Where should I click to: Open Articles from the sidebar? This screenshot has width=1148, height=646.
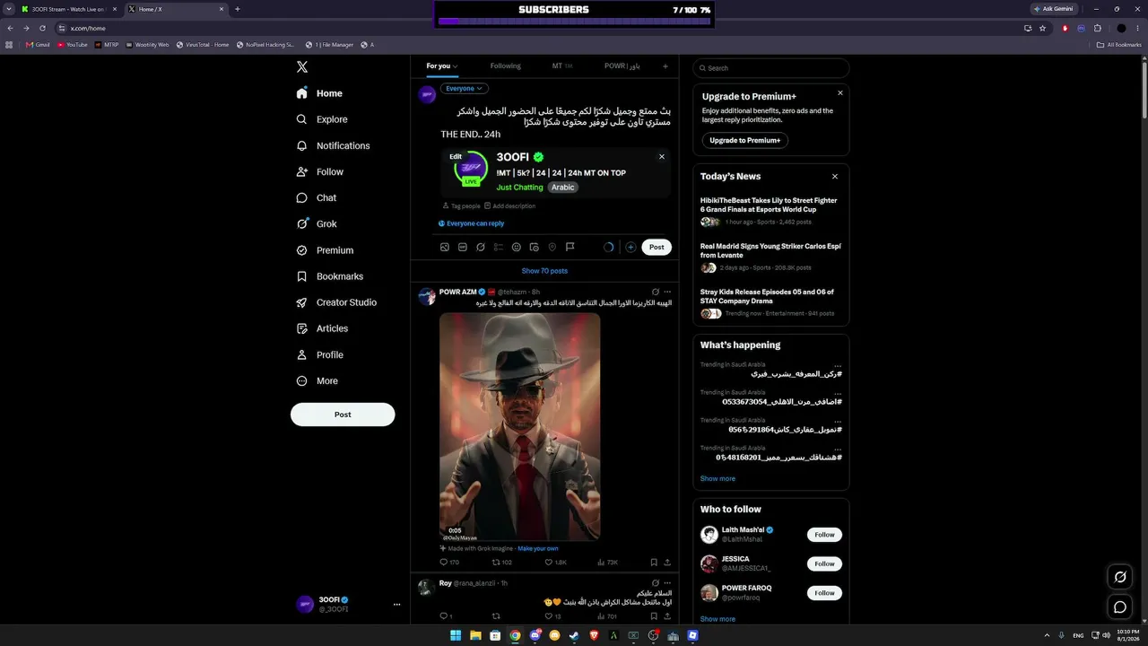[x=322, y=328]
